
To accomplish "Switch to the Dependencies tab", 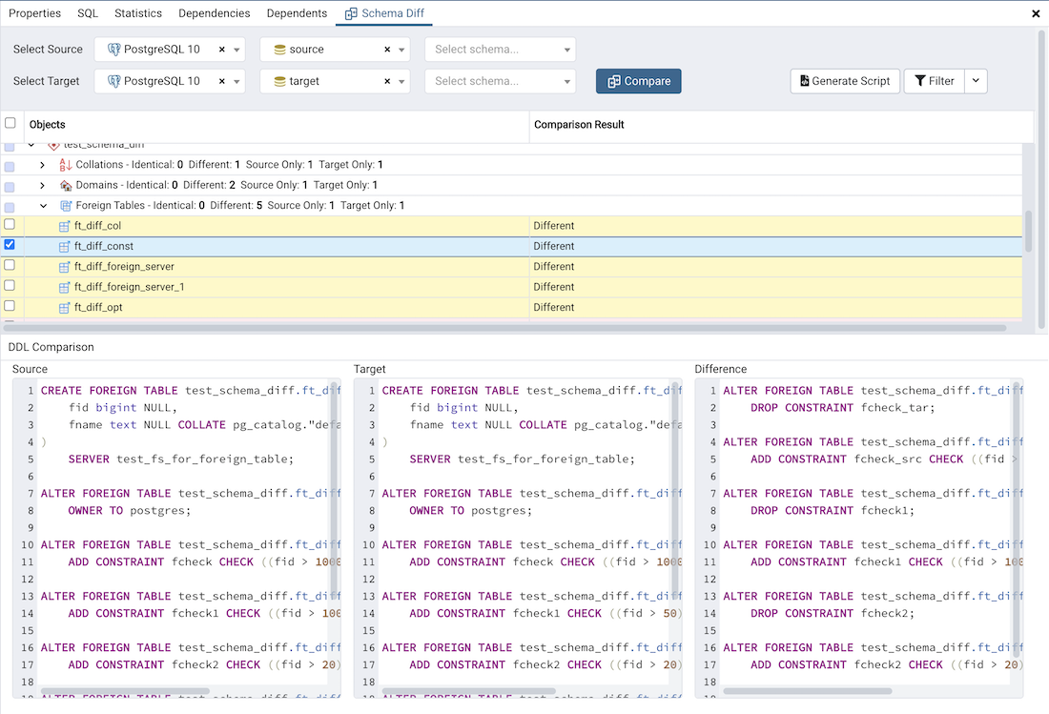I will [214, 13].
